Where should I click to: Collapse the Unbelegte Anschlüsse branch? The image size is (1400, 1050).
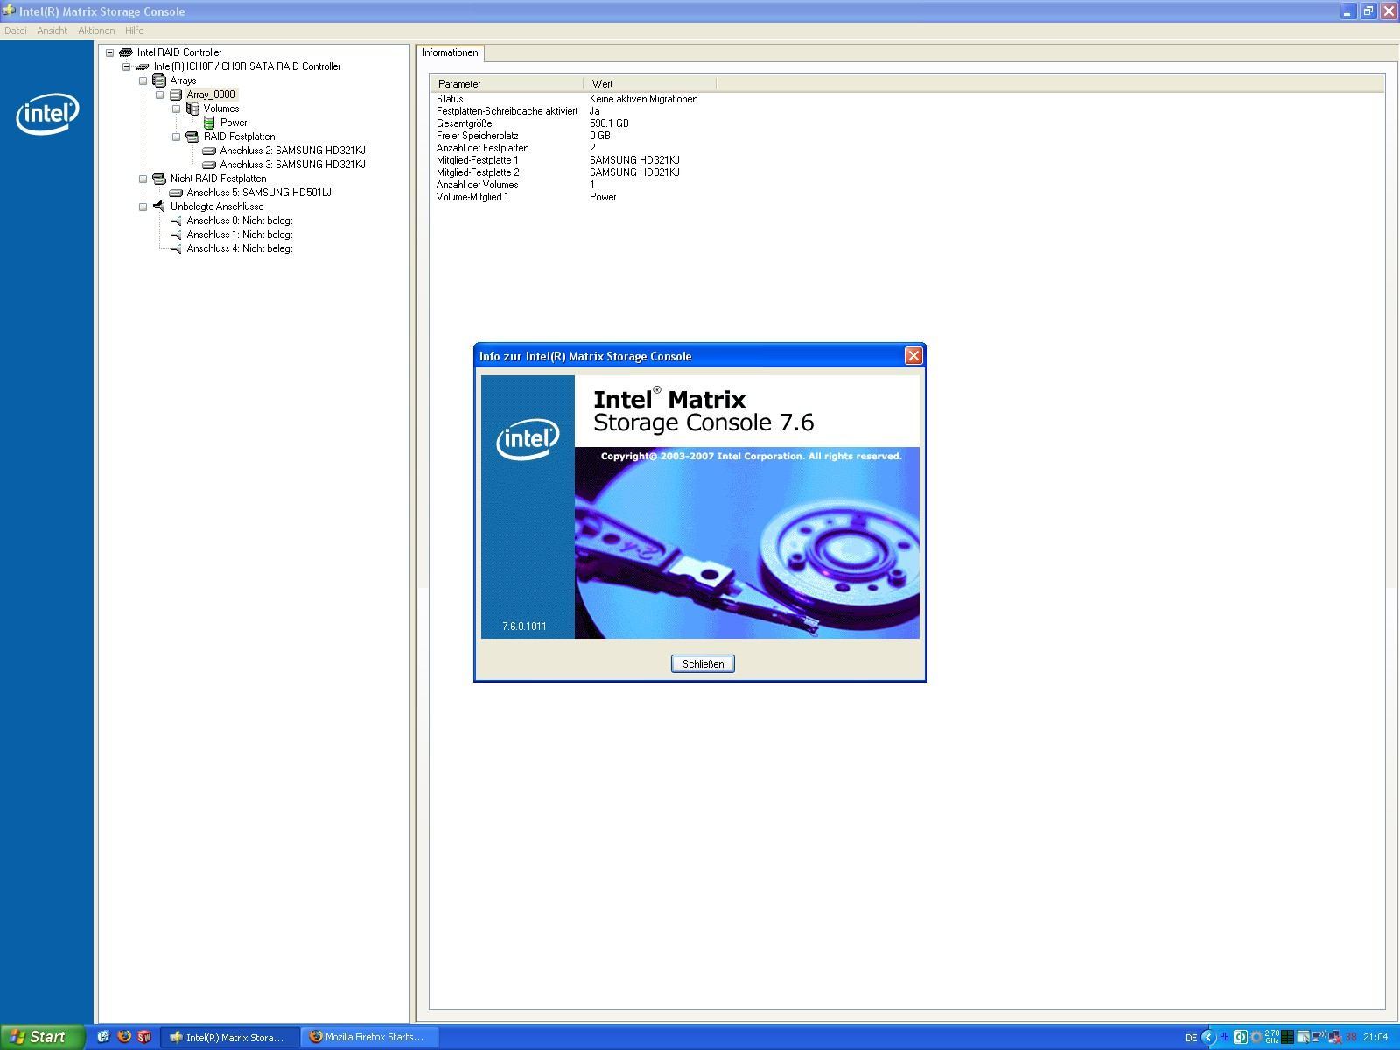pyautogui.click(x=143, y=206)
